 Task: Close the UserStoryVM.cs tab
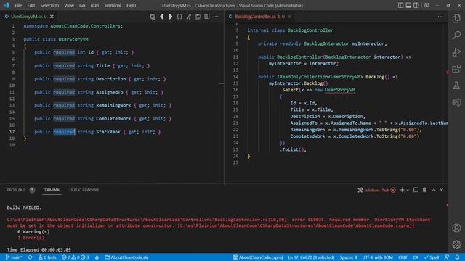pos(52,17)
